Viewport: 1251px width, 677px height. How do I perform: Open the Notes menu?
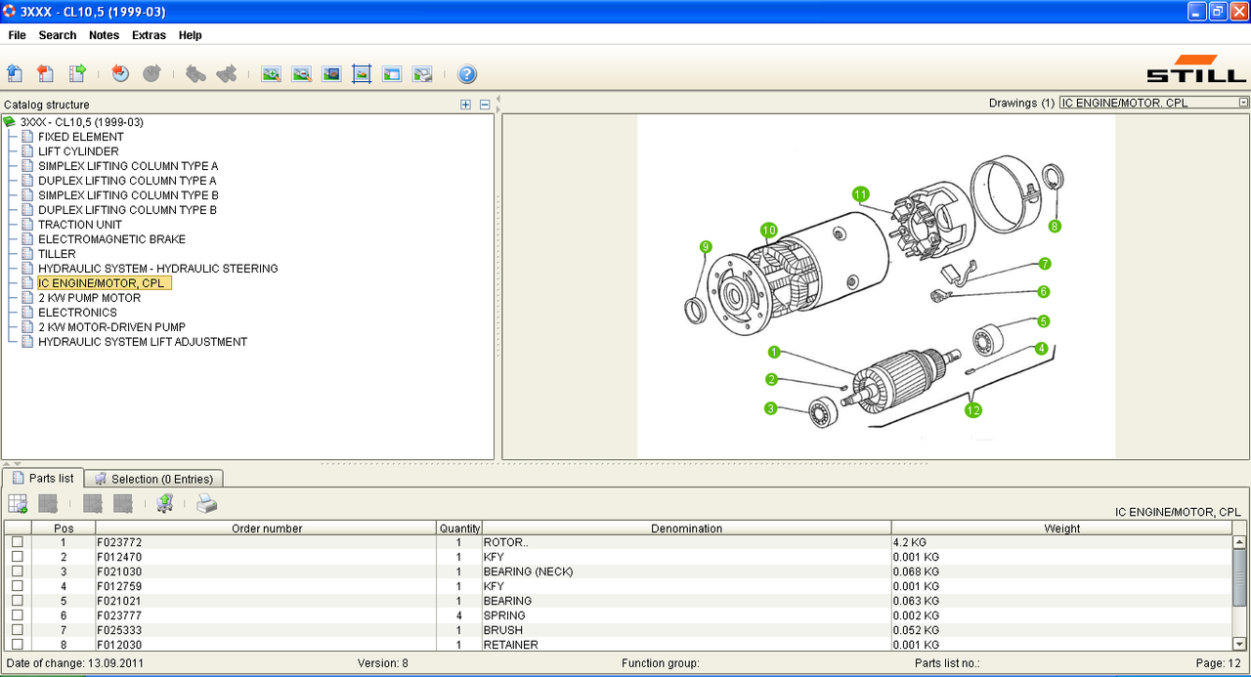[104, 35]
